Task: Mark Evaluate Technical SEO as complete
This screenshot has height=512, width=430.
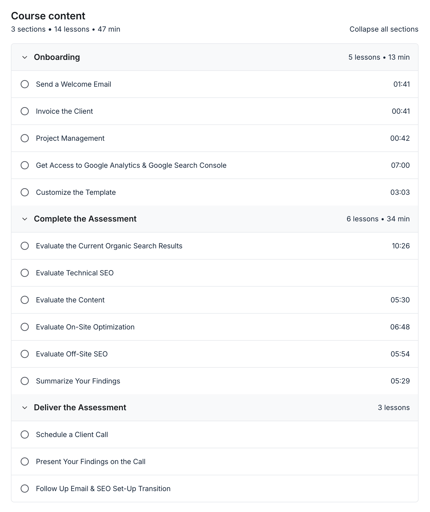Action: [x=25, y=273]
